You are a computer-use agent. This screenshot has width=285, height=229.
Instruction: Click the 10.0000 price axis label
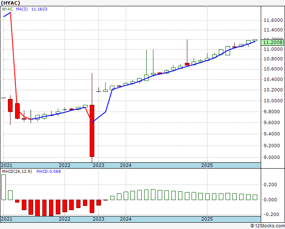(273, 101)
